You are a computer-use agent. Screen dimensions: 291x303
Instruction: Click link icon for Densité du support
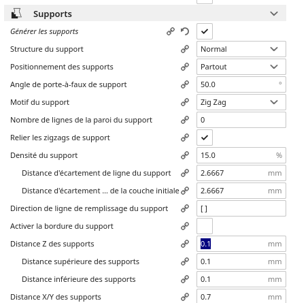pyautogui.click(x=185, y=155)
